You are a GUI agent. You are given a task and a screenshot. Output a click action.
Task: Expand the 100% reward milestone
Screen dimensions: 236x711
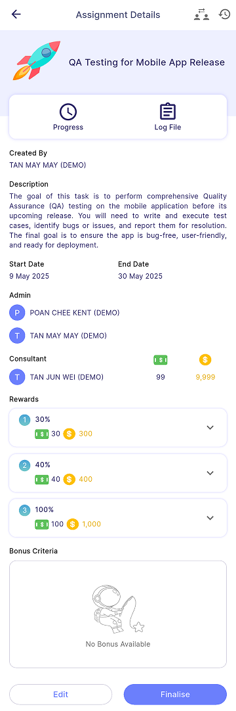pos(118,518)
